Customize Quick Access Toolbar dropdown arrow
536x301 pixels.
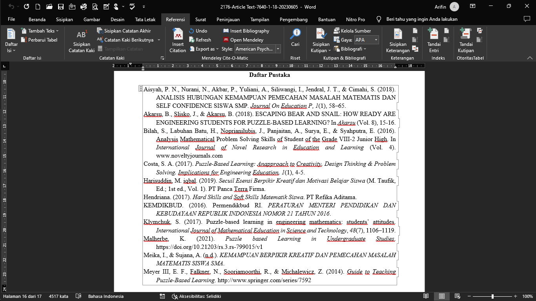click(x=144, y=7)
